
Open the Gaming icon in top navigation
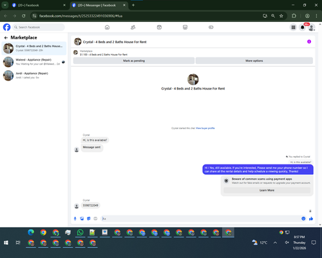pos(211,27)
